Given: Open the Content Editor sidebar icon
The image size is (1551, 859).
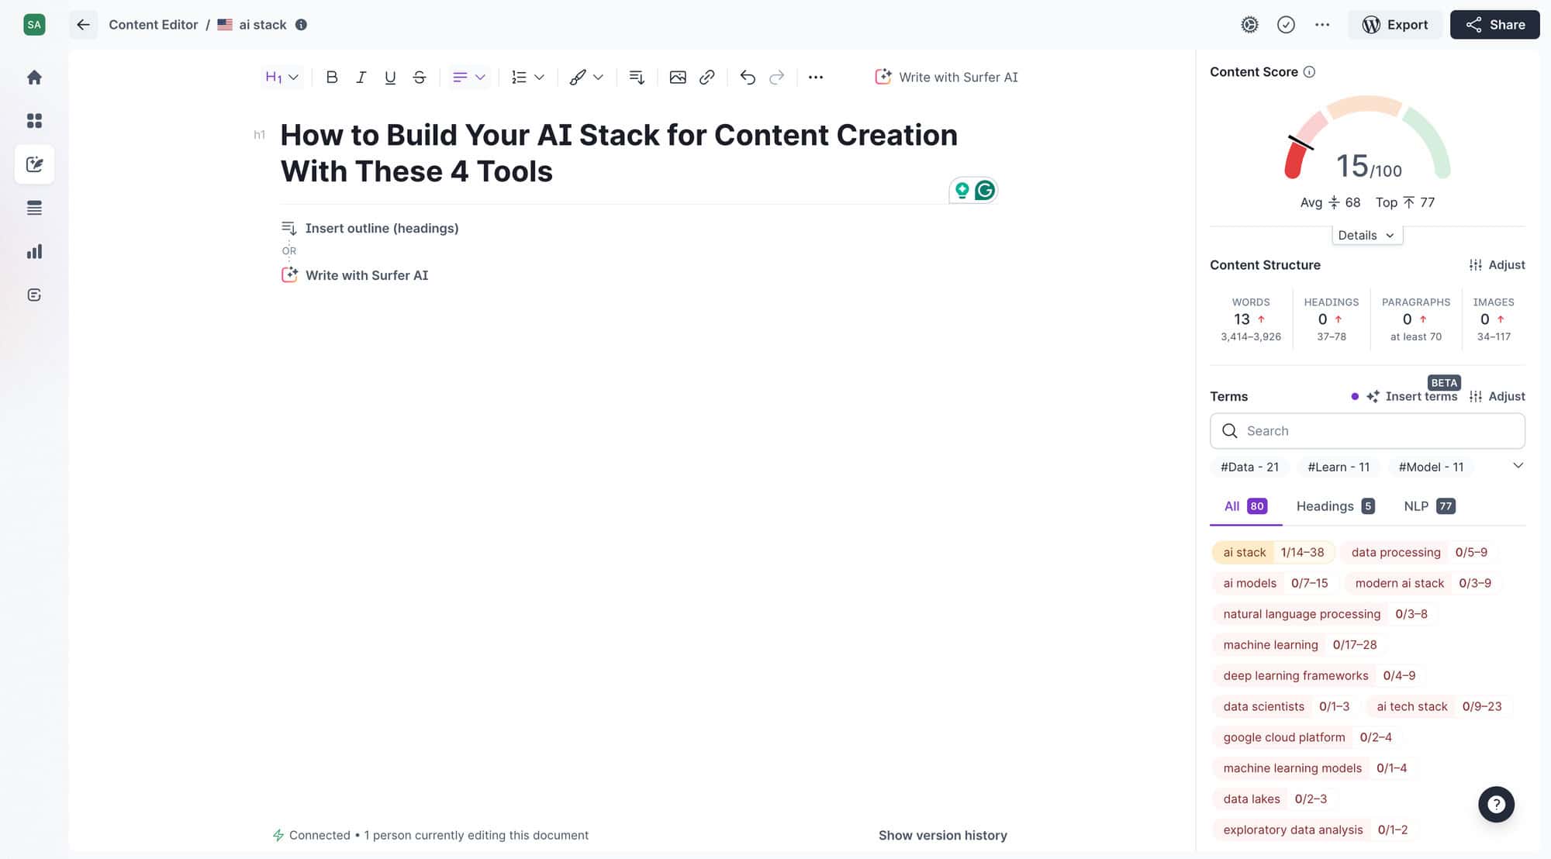Looking at the screenshot, I should (x=34, y=164).
